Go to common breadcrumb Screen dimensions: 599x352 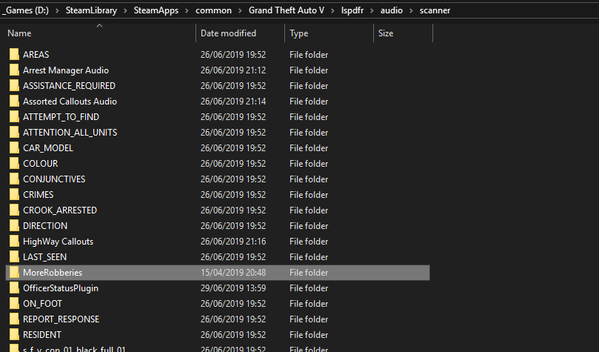213,10
